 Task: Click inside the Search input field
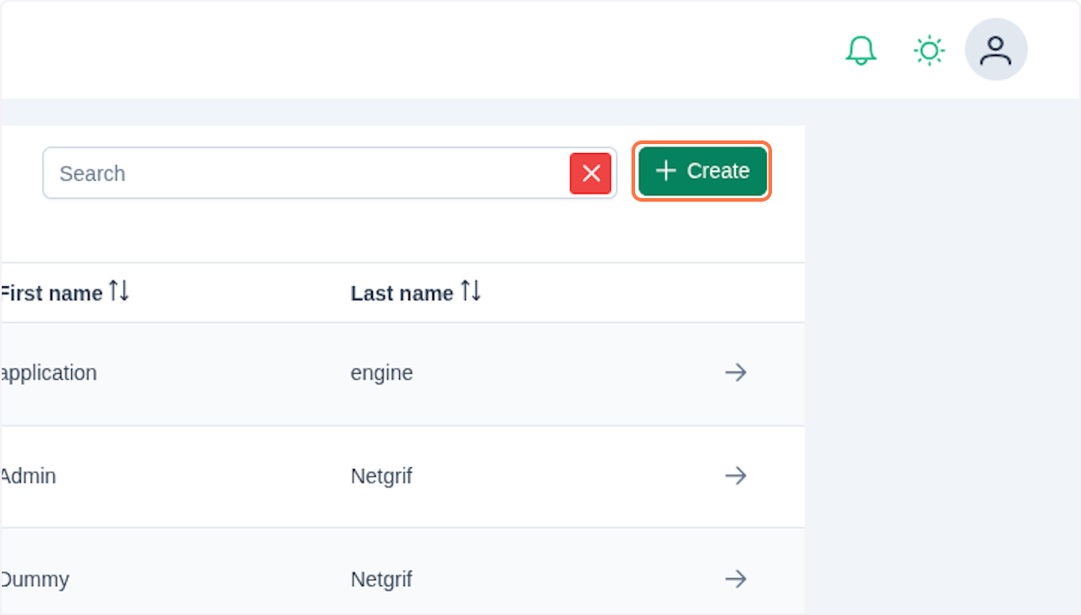coord(270,173)
